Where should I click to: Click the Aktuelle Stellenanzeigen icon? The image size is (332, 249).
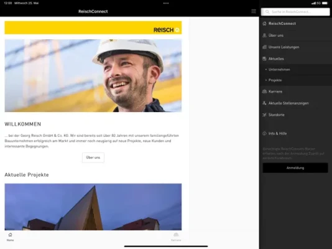point(264,103)
